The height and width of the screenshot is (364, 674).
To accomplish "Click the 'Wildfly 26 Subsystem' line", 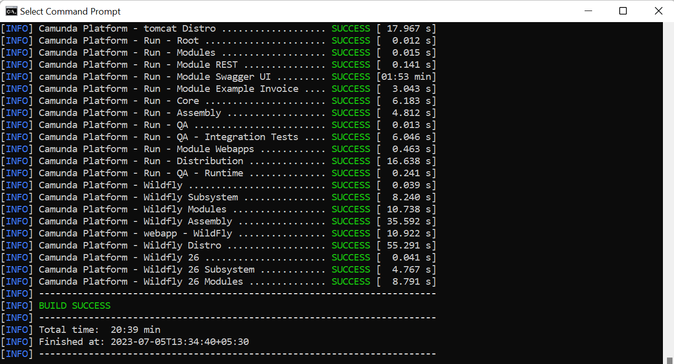I will [218, 270].
